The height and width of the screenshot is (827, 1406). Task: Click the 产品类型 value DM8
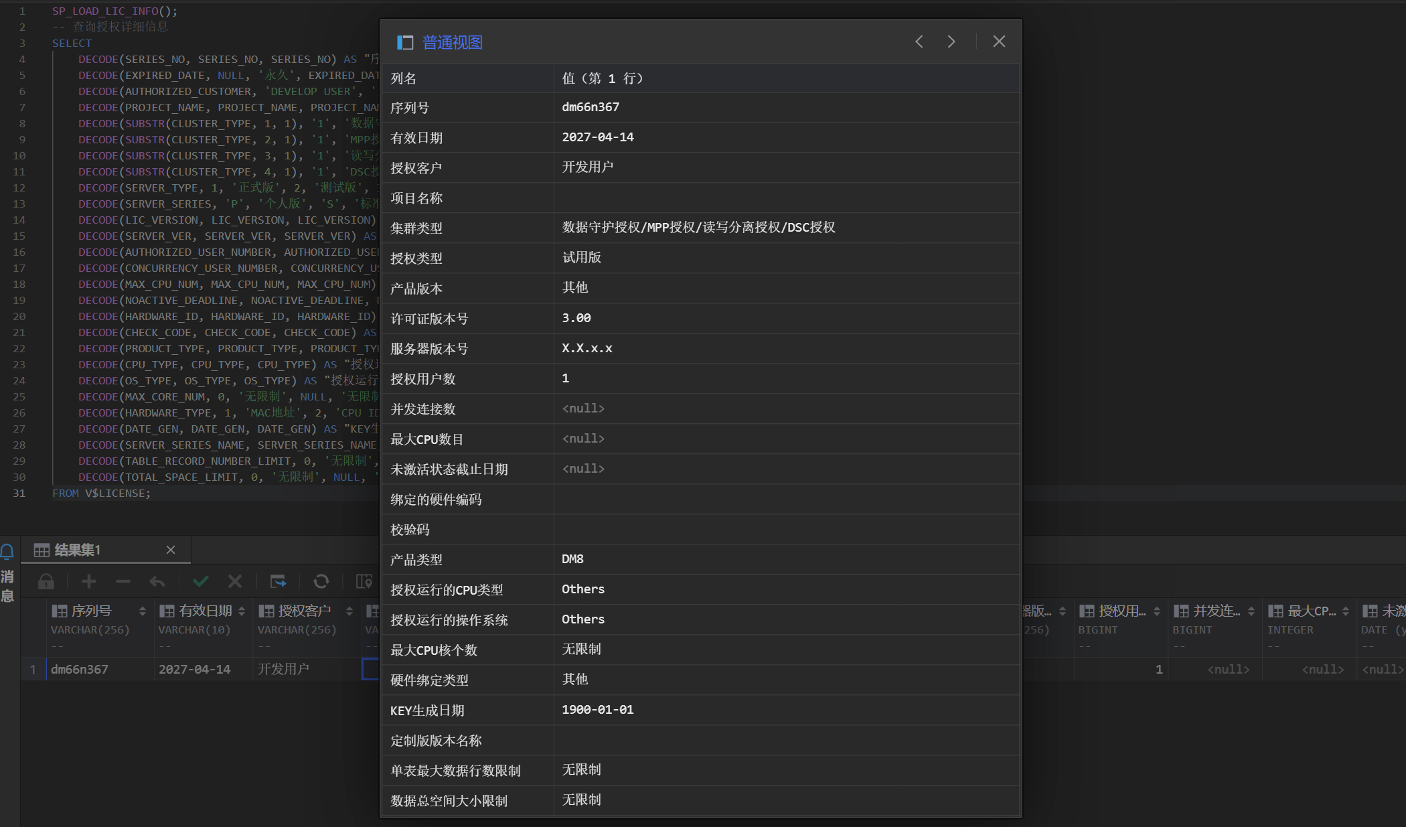[x=572, y=559]
